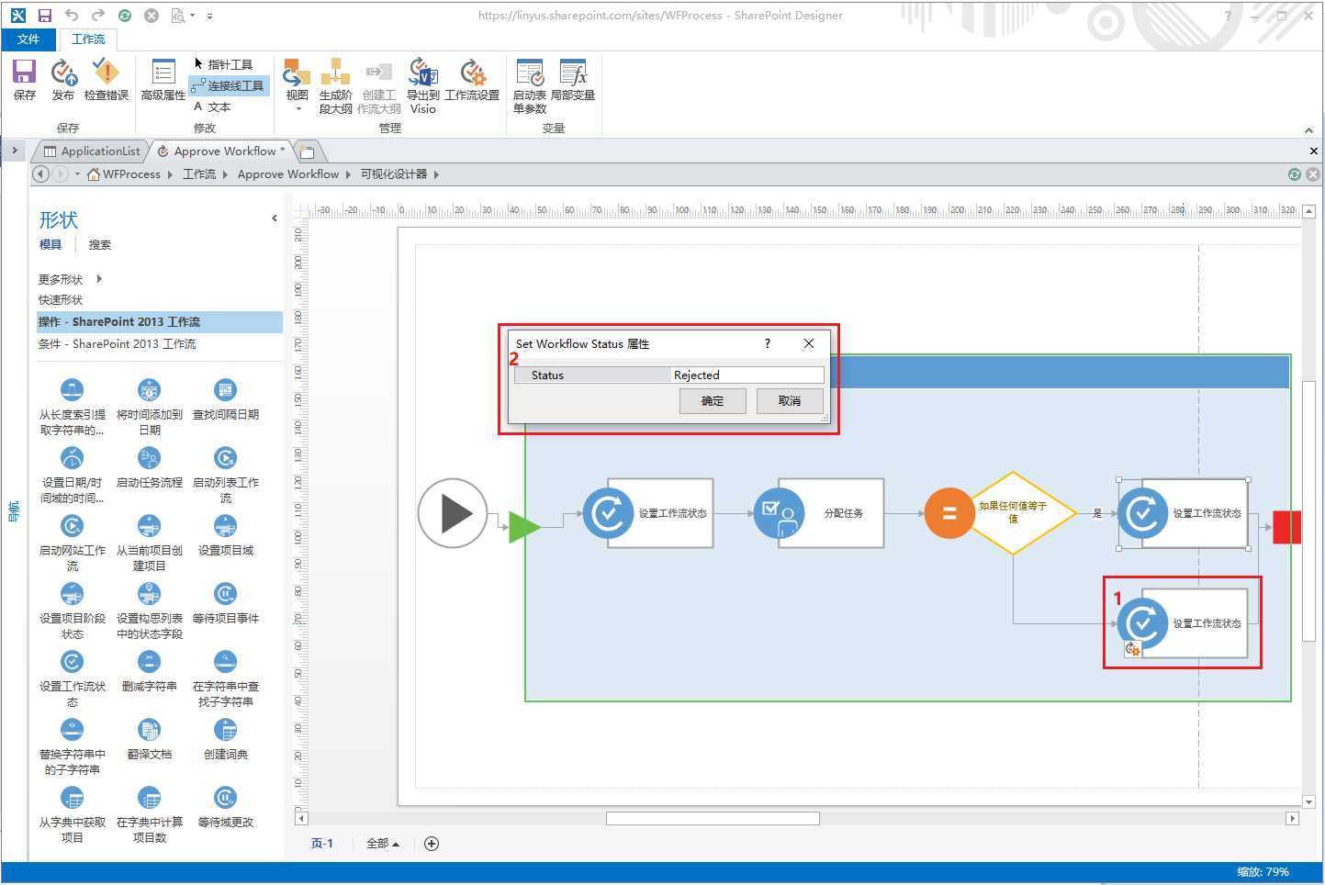
Task: Select the 从当前项目创建项目 shape
Action: [149, 543]
